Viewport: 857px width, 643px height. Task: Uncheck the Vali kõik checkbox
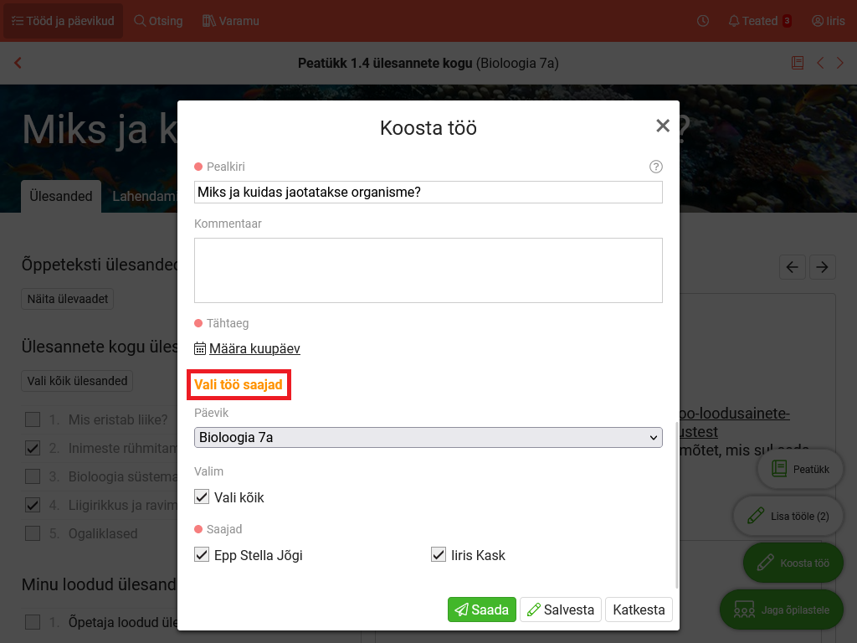[x=202, y=497]
